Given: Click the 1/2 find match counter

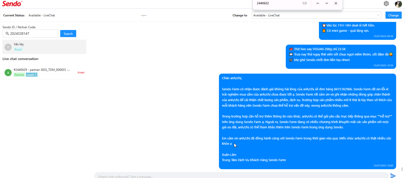Looking at the screenshot, I should coord(305,3).
